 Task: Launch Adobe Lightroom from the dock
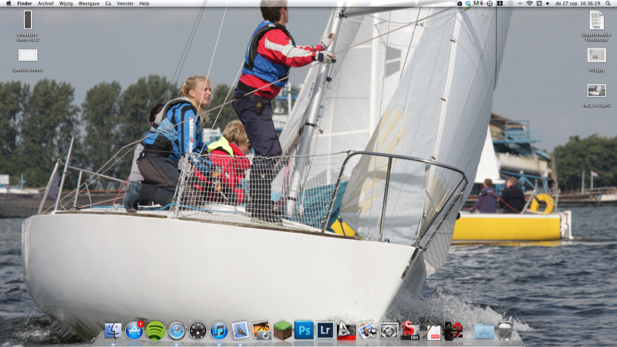[325, 331]
